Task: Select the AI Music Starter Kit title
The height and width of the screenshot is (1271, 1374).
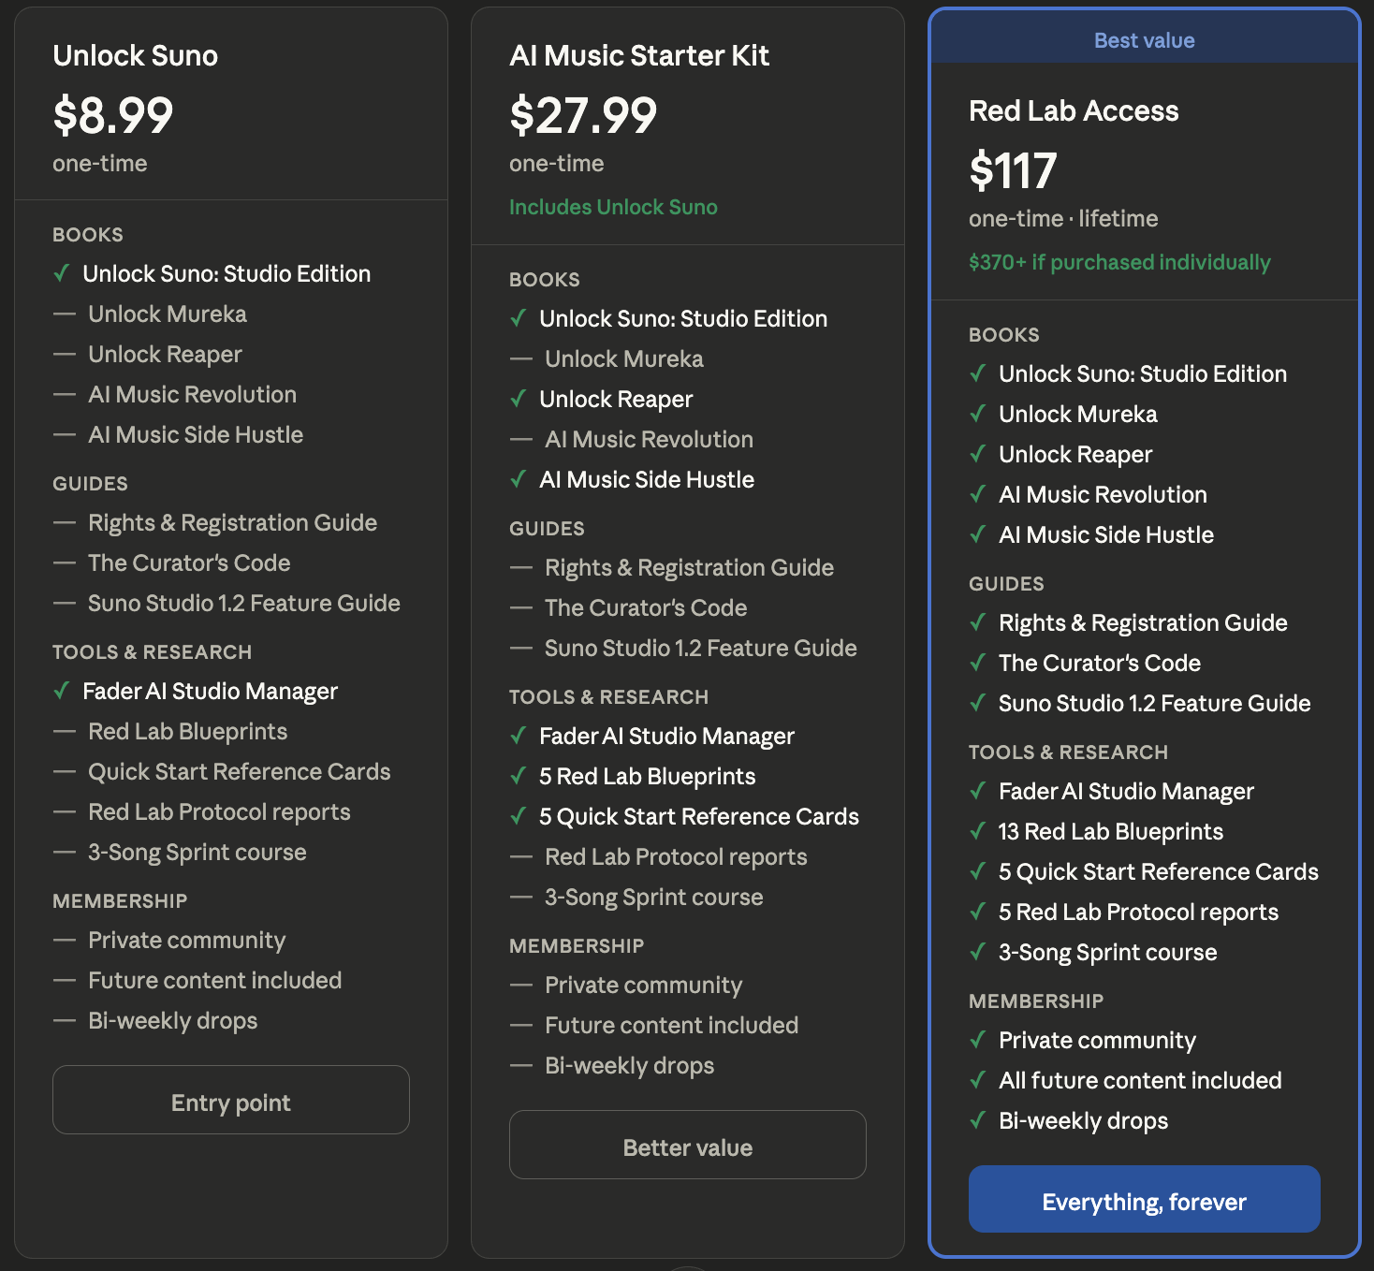Action: click(x=639, y=55)
